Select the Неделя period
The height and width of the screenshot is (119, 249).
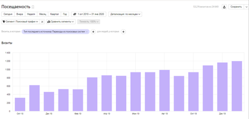(x=31, y=14)
